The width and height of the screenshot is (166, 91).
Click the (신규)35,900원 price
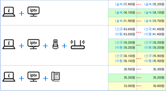pyautogui.click(x=154, y=56)
